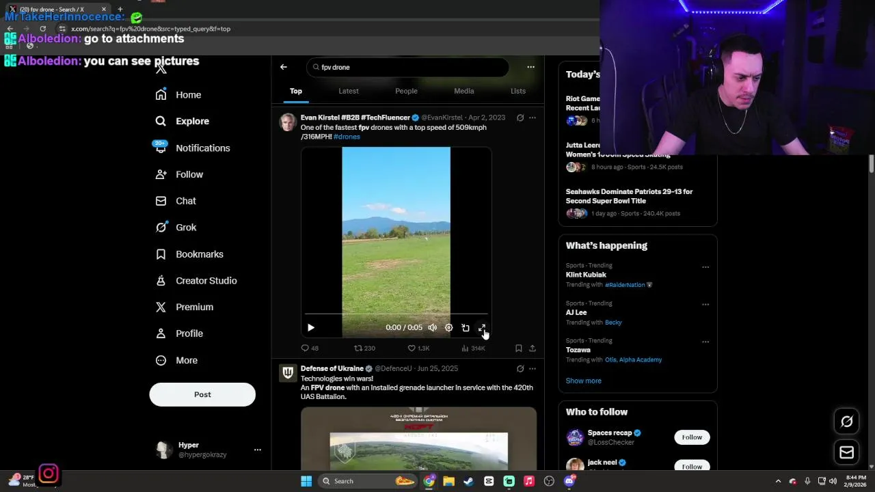Mute the video sound
The width and height of the screenshot is (875, 492).
click(433, 328)
